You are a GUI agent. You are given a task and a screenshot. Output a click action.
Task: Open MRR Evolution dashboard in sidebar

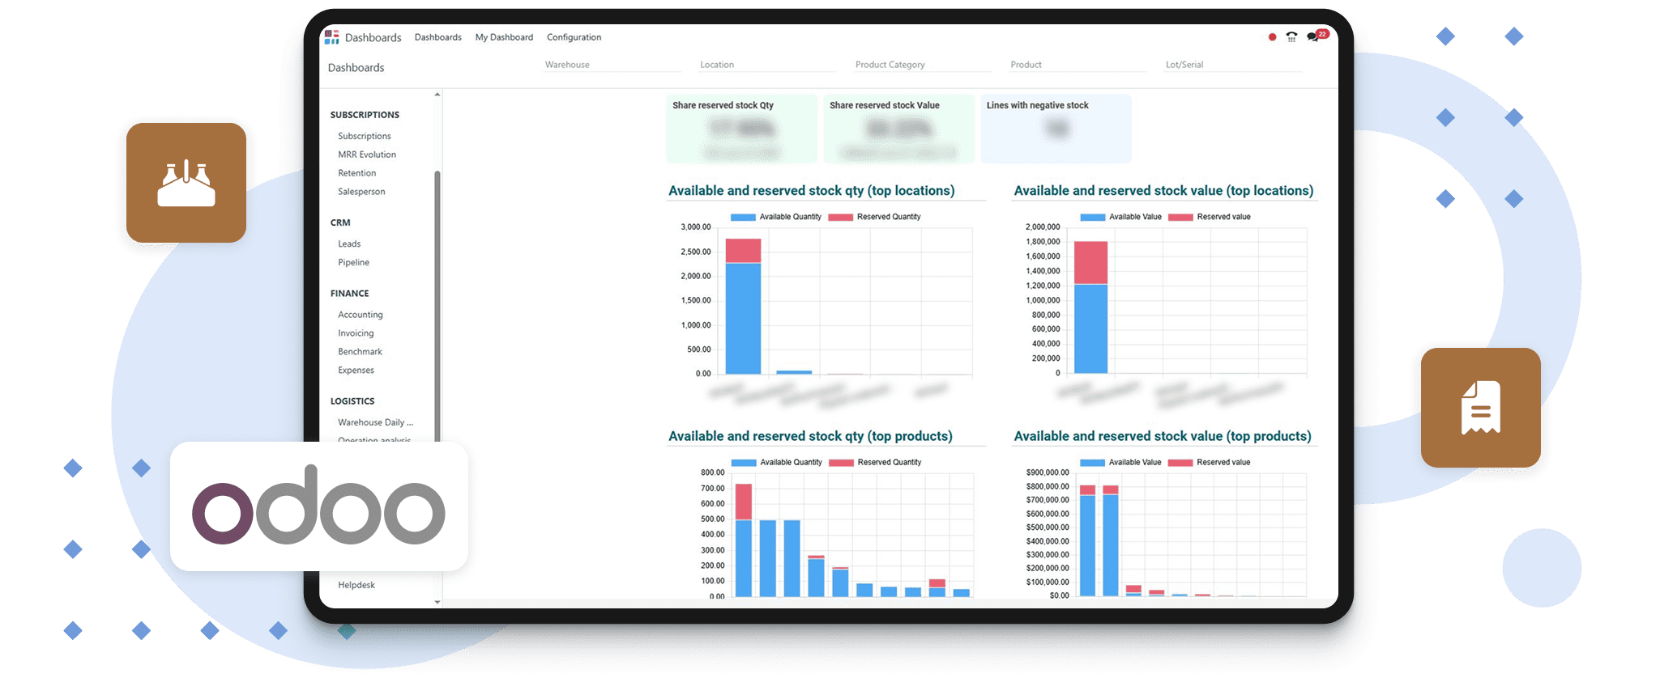(367, 155)
